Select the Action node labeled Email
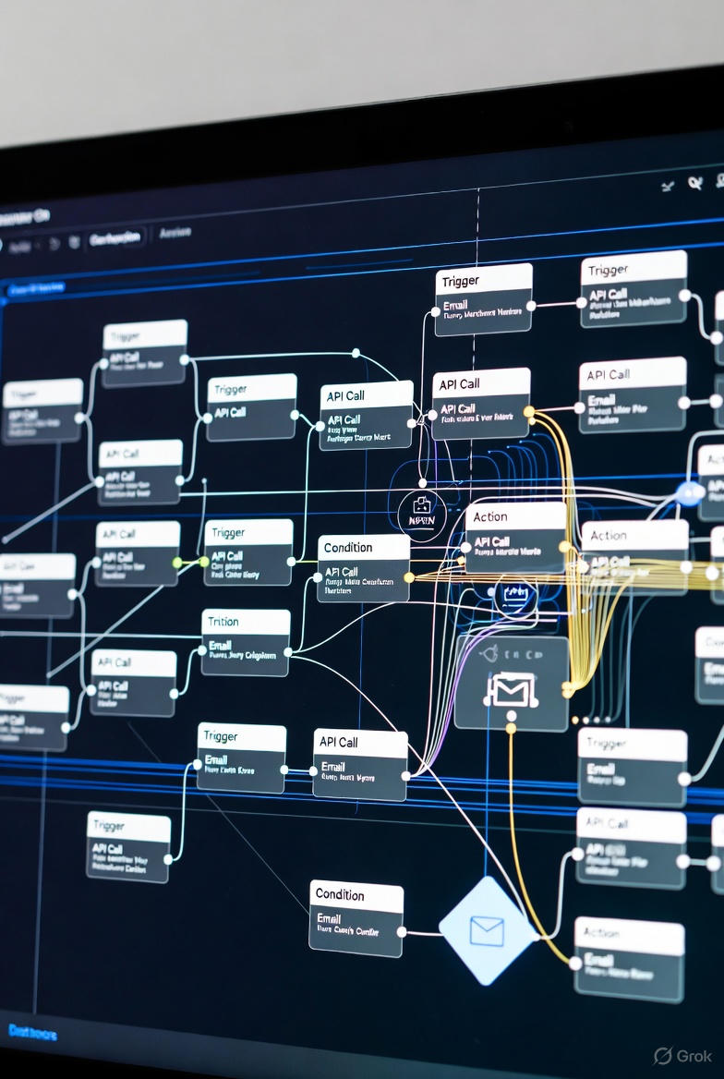This screenshot has height=1079, width=724. pyautogui.click(x=629, y=959)
